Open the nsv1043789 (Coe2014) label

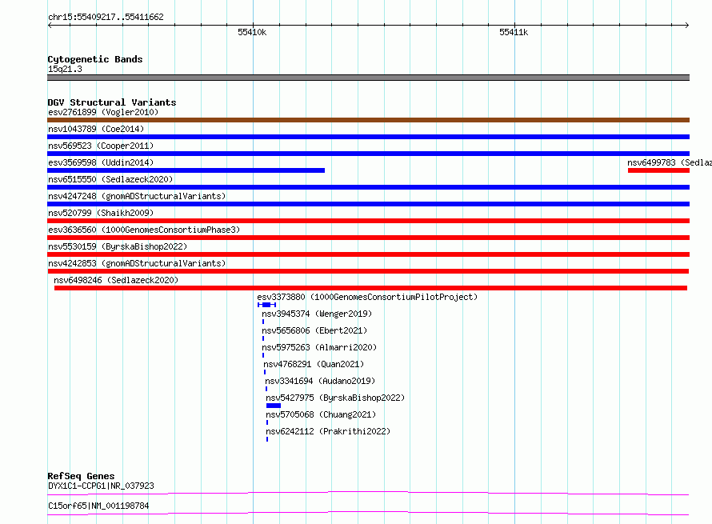click(96, 129)
